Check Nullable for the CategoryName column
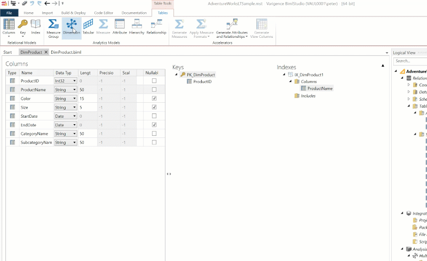Viewport: 427px width, 261px height. [154, 134]
